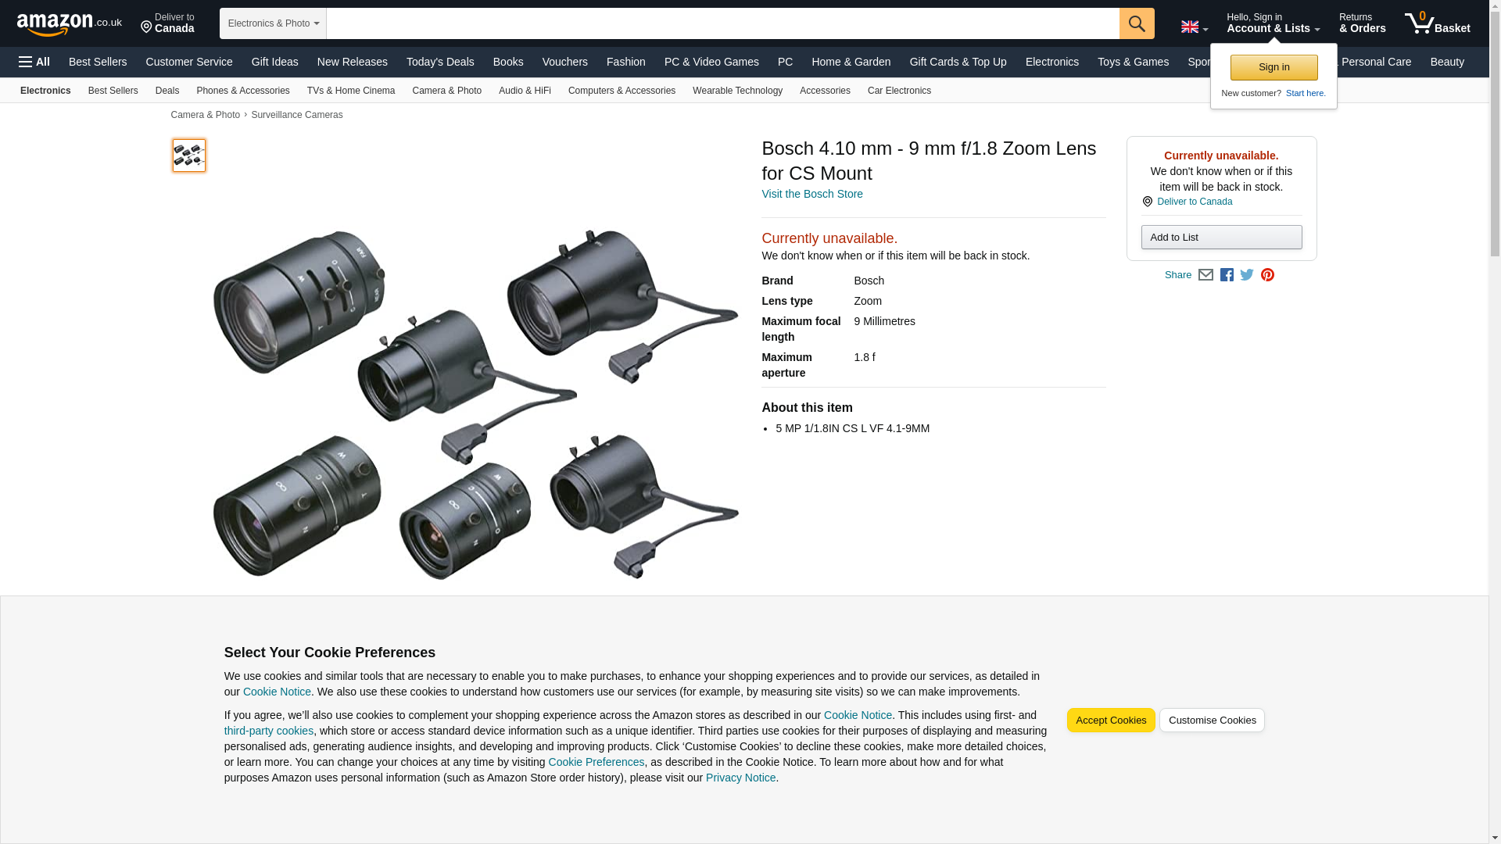Image resolution: width=1501 pixels, height=844 pixels.
Task: Open the All hamburger menu
Action: (x=34, y=62)
